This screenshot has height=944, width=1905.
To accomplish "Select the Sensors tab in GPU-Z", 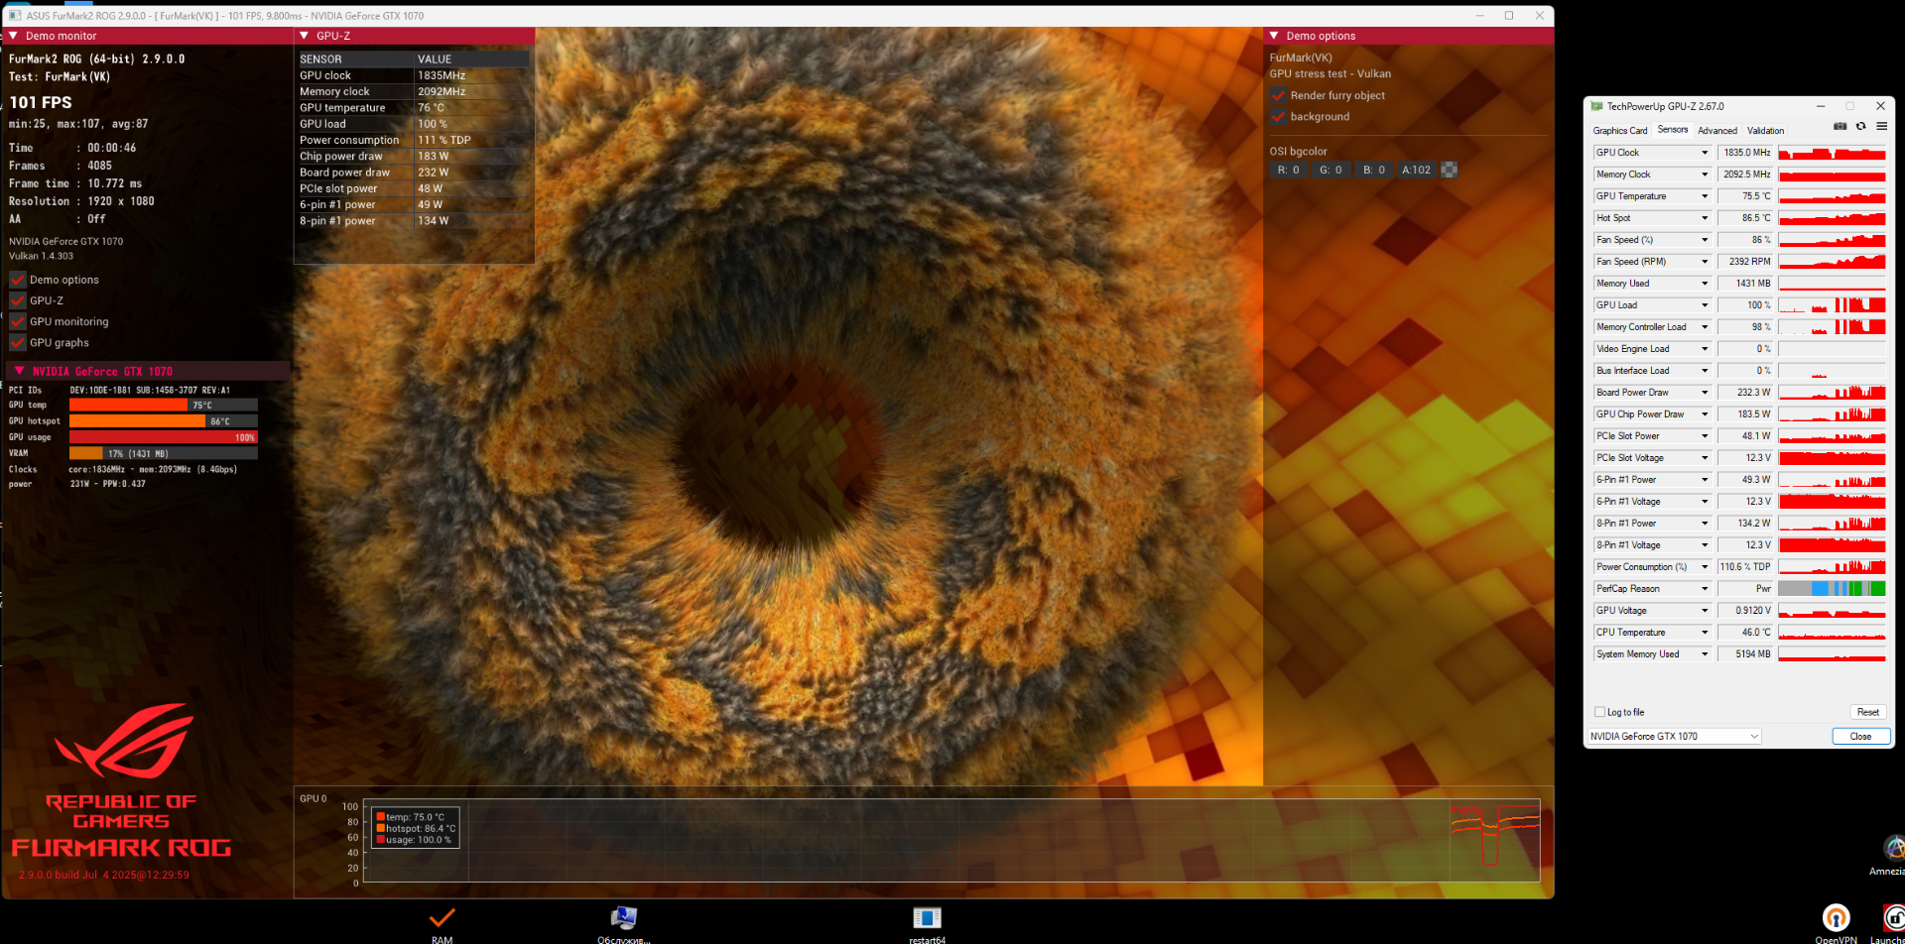I will point(1672,130).
